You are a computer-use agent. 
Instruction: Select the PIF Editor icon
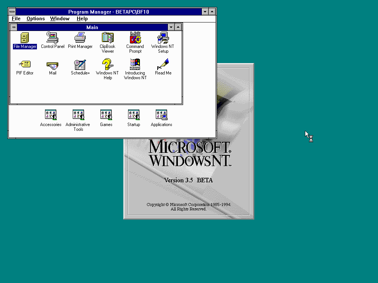[25, 64]
